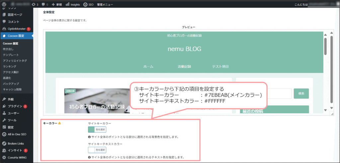Open the プラグイン menu in the sidebar
This screenshot has height=163, width=340.
tap(15, 106)
